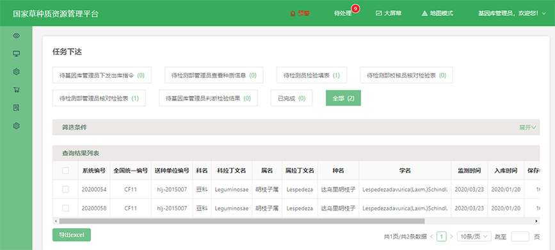Select the 全部 (2) tab

(x=343, y=98)
